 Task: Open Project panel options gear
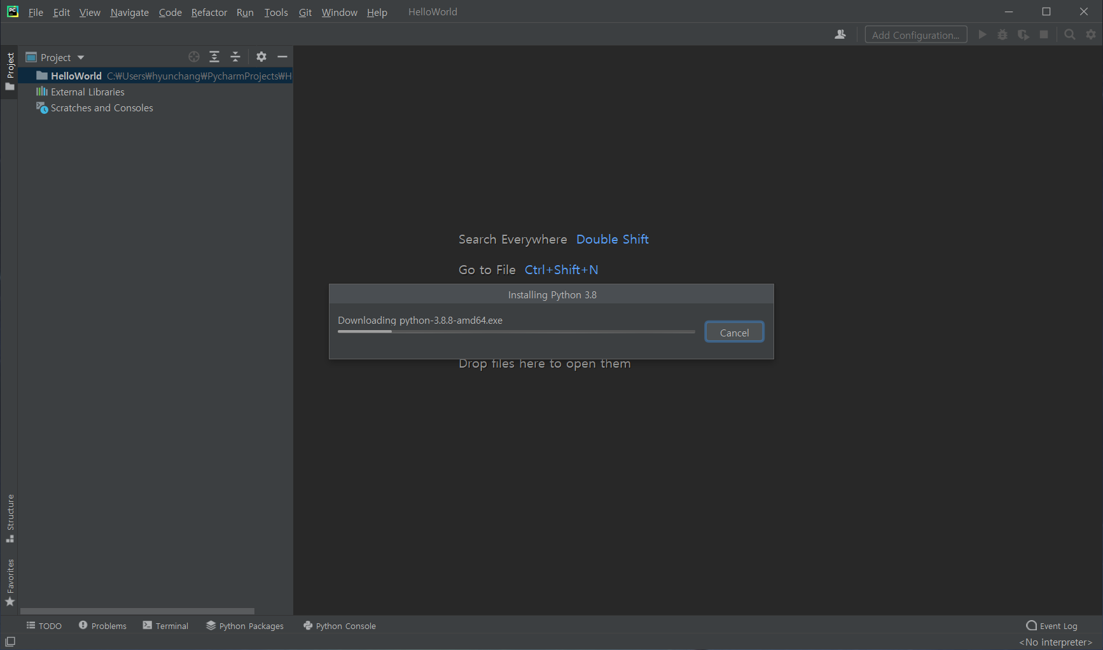pos(261,57)
